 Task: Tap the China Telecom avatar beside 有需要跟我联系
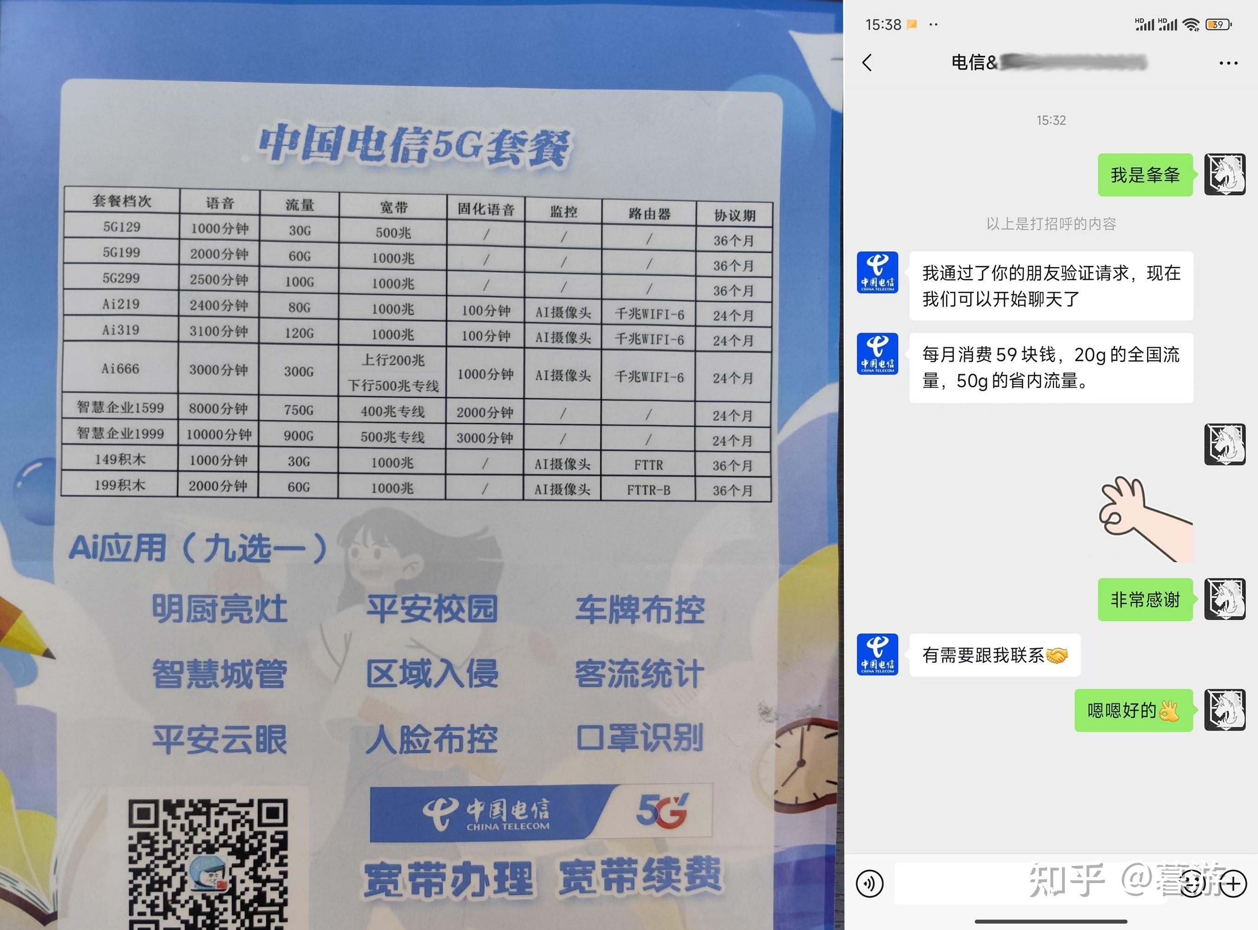point(877,654)
